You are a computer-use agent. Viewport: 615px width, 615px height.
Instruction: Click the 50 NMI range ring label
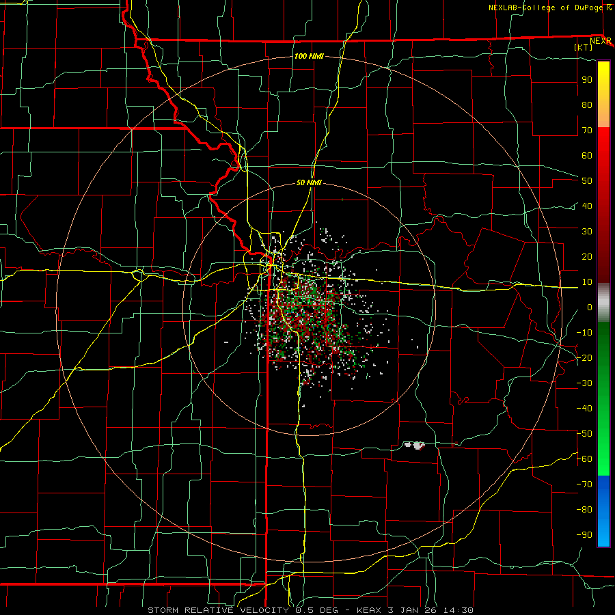(309, 182)
